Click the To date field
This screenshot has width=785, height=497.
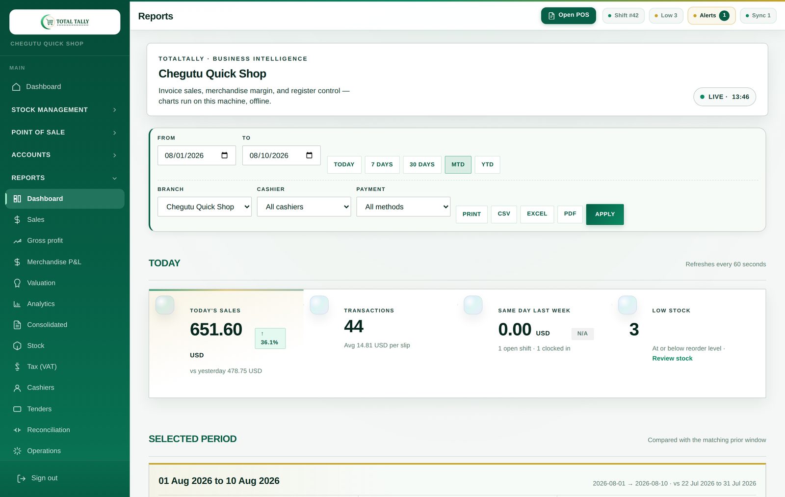[282, 156]
